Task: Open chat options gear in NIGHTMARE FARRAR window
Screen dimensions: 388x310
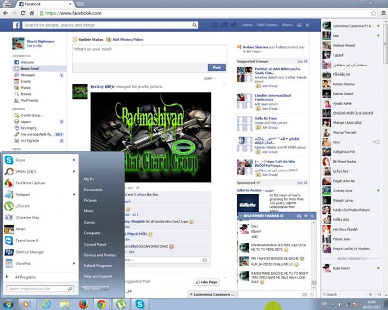Action: [306, 216]
